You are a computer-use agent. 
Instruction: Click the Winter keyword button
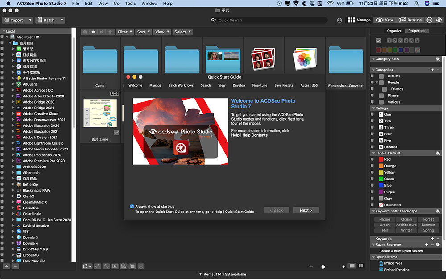(x=406, y=231)
